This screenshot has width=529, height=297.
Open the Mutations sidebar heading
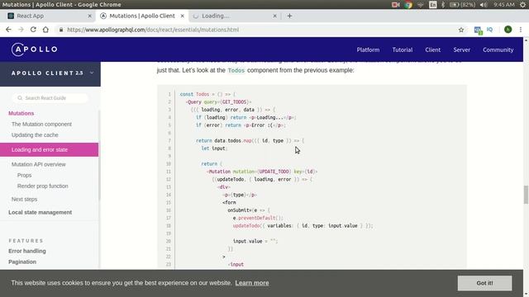tap(21, 114)
